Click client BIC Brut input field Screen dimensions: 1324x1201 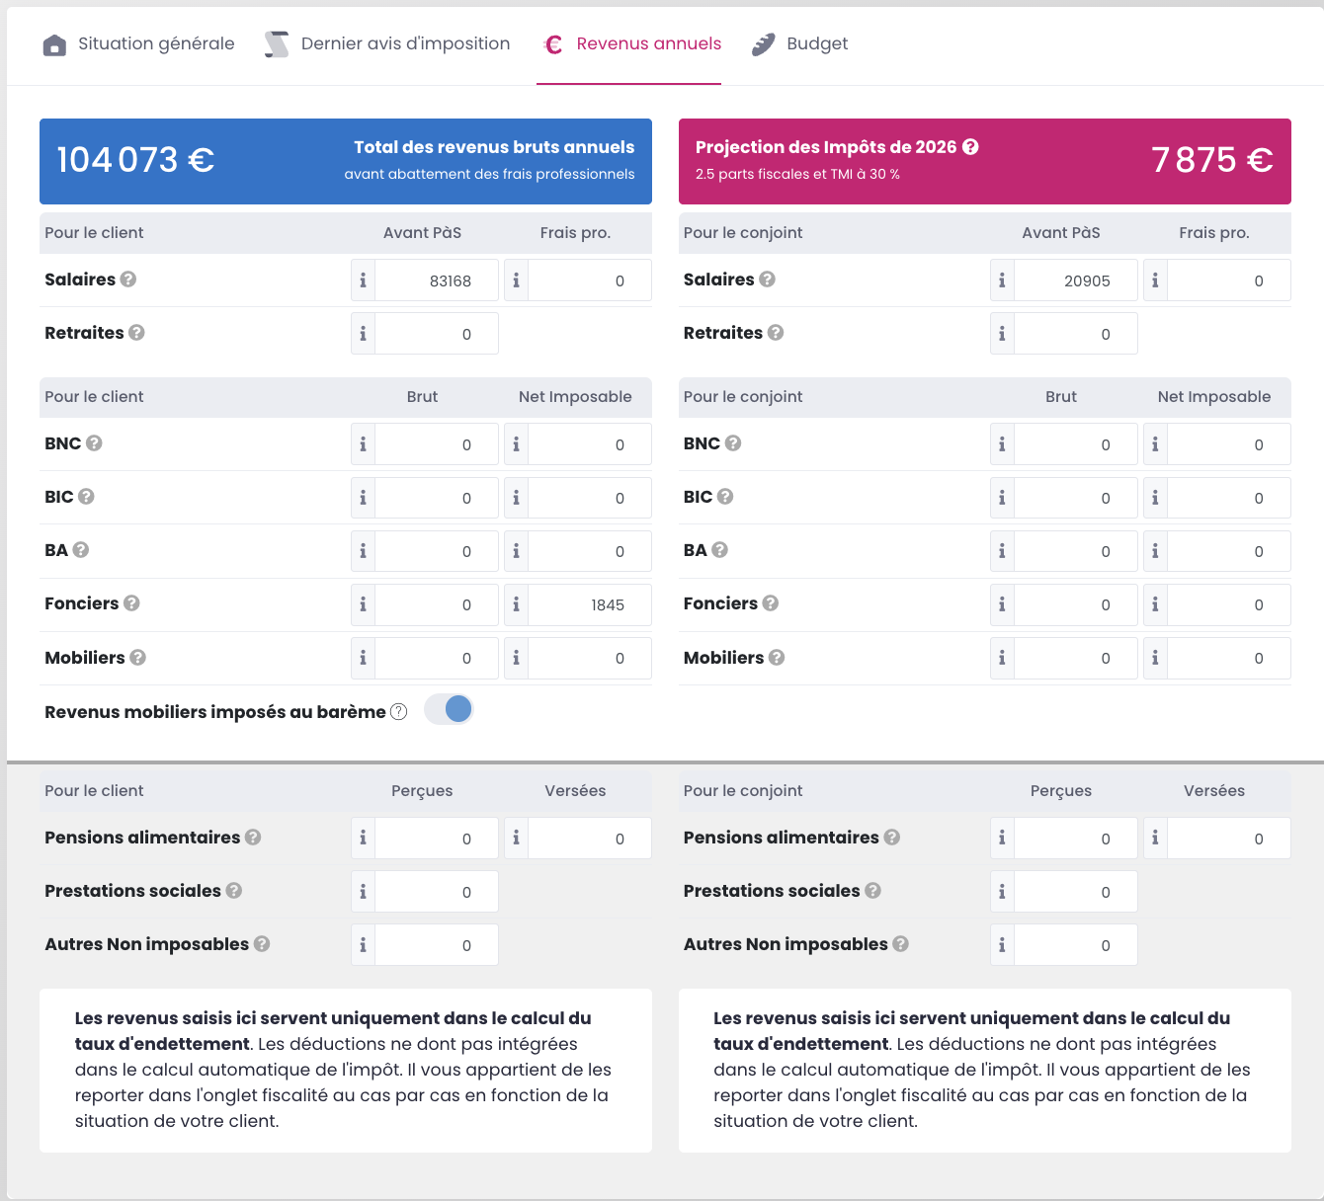click(436, 498)
